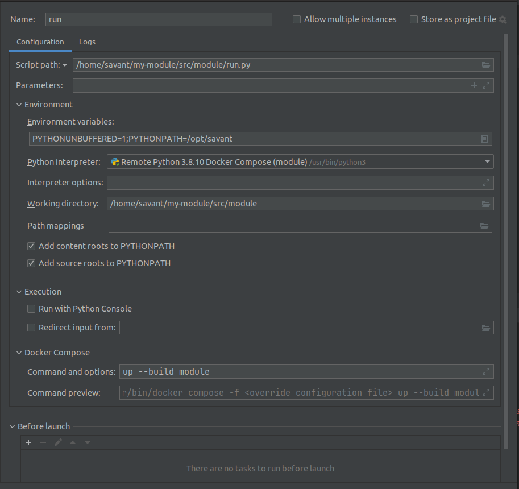Uncheck Add content roots to PYTHONPATH
This screenshot has height=489, width=519.
pos(31,246)
